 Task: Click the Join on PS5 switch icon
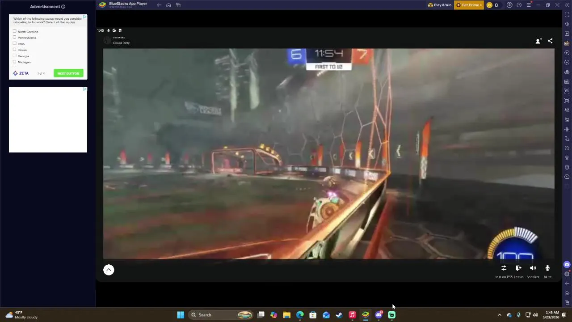tap(504, 268)
